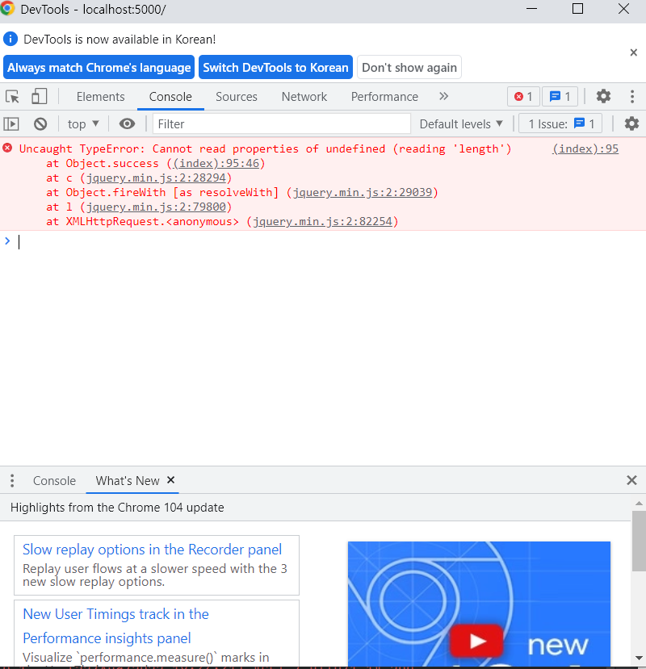
Task: Open the customize DevTools three-dot menu
Action: tap(631, 97)
